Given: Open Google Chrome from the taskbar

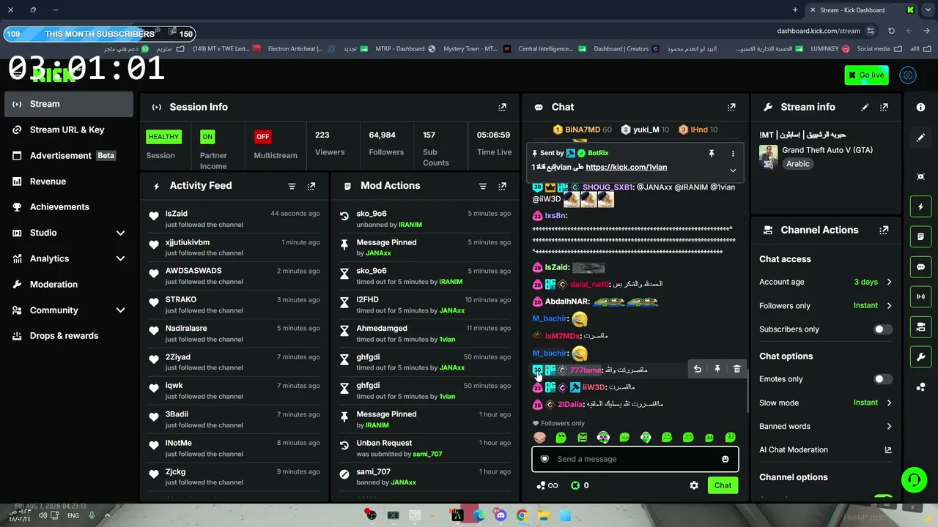Looking at the screenshot, I should [x=522, y=515].
